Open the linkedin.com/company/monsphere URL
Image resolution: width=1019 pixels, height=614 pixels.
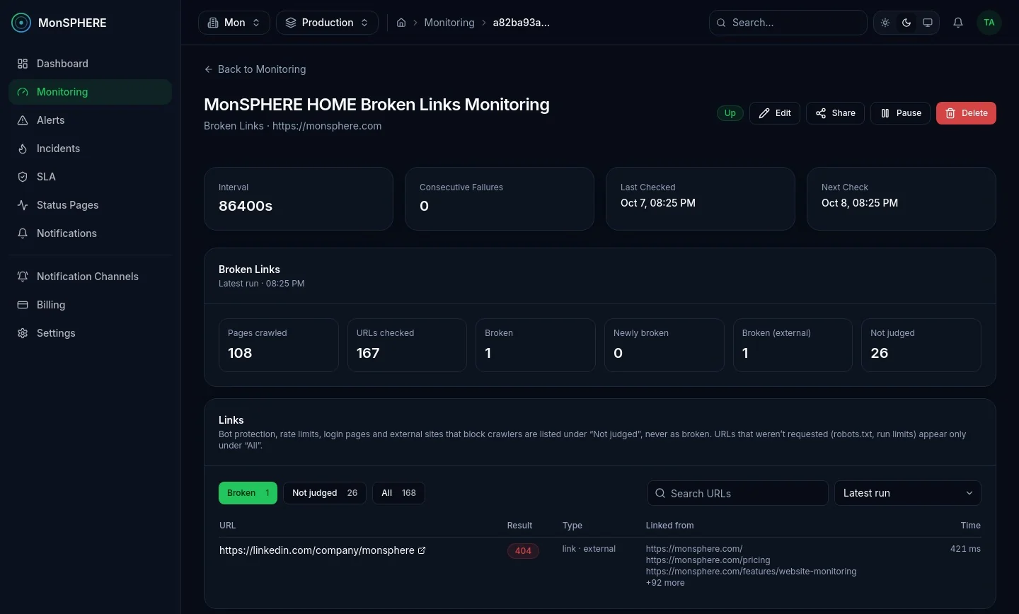pos(317,550)
